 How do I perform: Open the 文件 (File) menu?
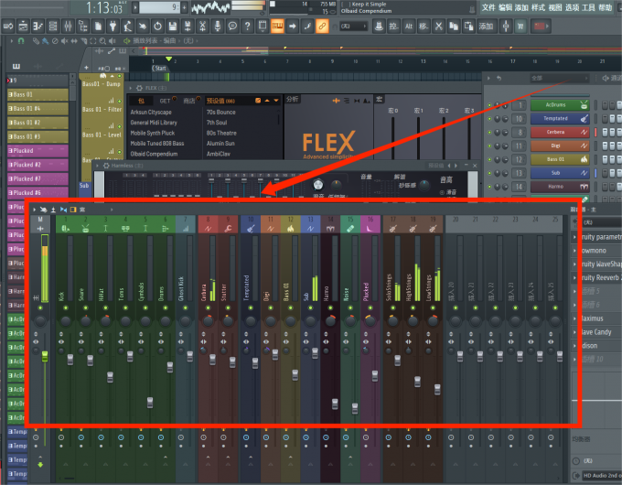tap(488, 7)
